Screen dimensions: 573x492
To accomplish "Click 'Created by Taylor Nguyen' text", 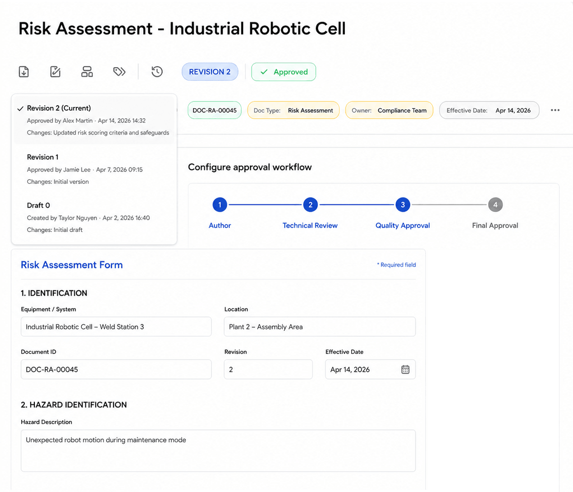I will (62, 218).
